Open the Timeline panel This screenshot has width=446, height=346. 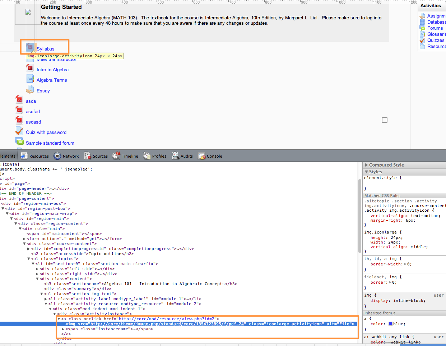coord(125,156)
